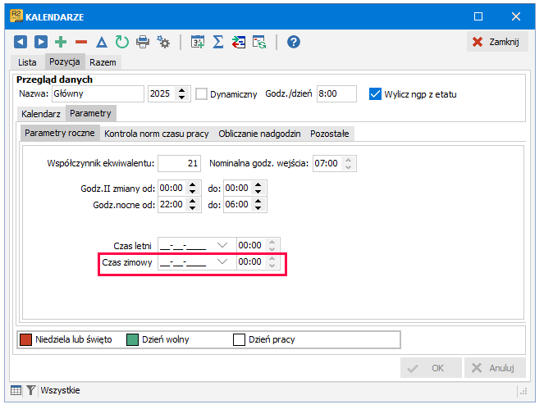544x409 pixels.
Task: Click red Niedziela lub święto swatch
Action: click(x=25, y=339)
